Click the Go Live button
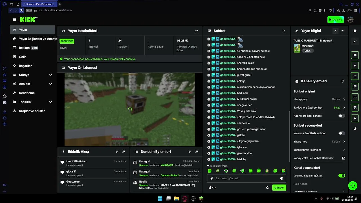 click(x=335, y=19)
